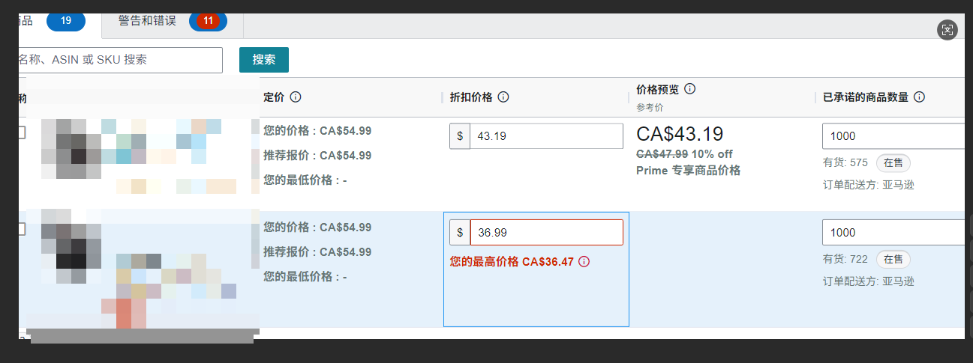The height and width of the screenshot is (363, 973).
Task: Click the blue 19 count badge
Action: click(66, 21)
